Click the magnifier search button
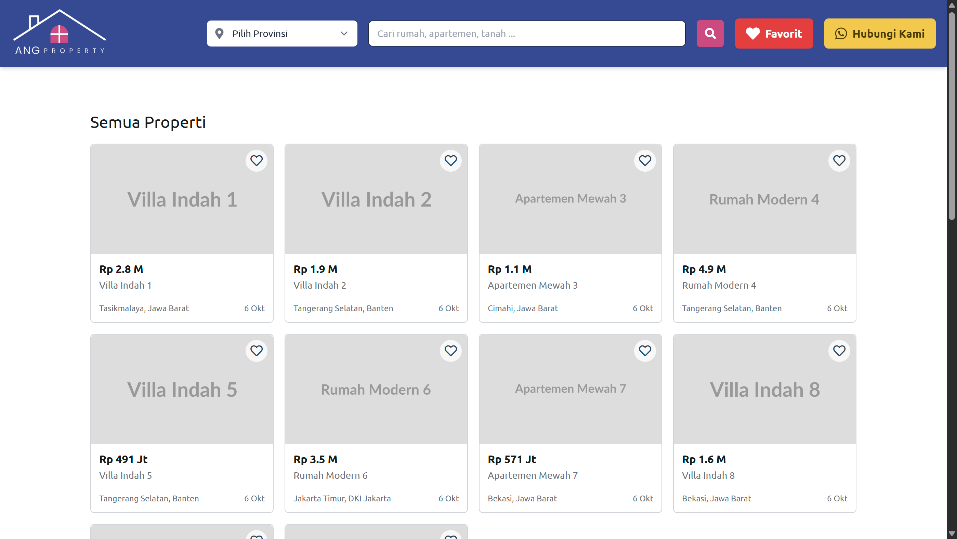Screen dimensions: 957x539 (x=710, y=34)
